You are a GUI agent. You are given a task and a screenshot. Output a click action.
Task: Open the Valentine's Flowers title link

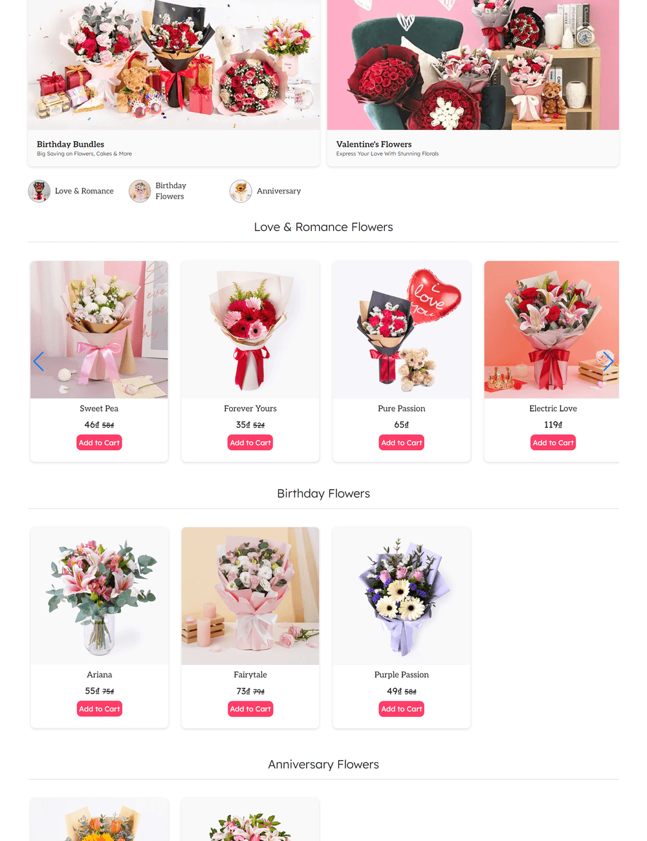coord(374,144)
